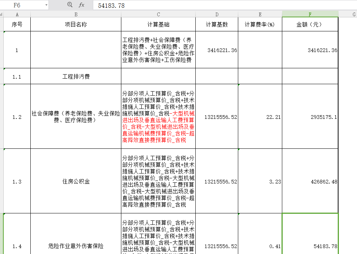The image size is (357, 254).
Task: Select column B header
Action: pos(76,14)
